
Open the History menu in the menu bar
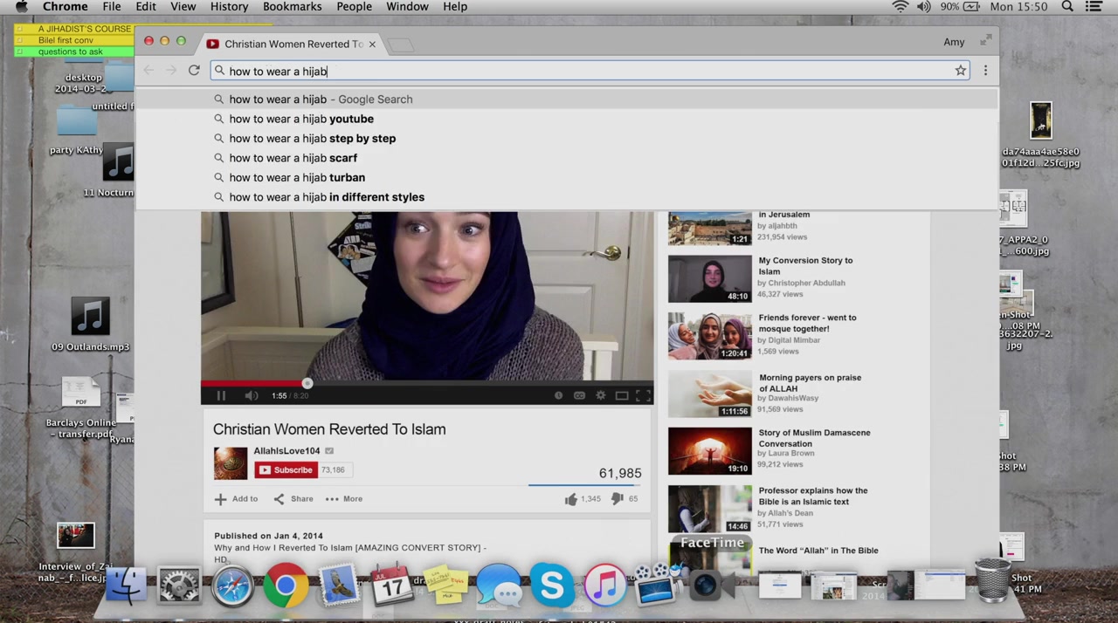click(x=229, y=7)
